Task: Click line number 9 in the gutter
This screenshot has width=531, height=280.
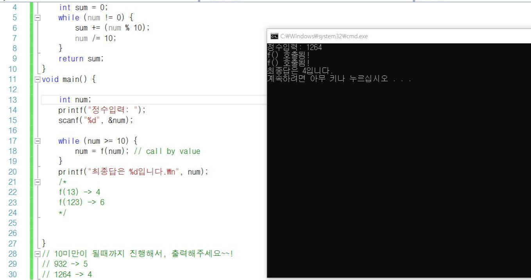Action: pos(15,59)
